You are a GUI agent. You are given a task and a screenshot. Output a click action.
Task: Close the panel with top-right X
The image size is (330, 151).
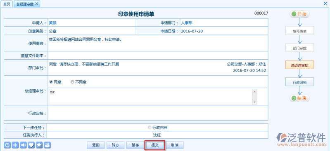325,3
